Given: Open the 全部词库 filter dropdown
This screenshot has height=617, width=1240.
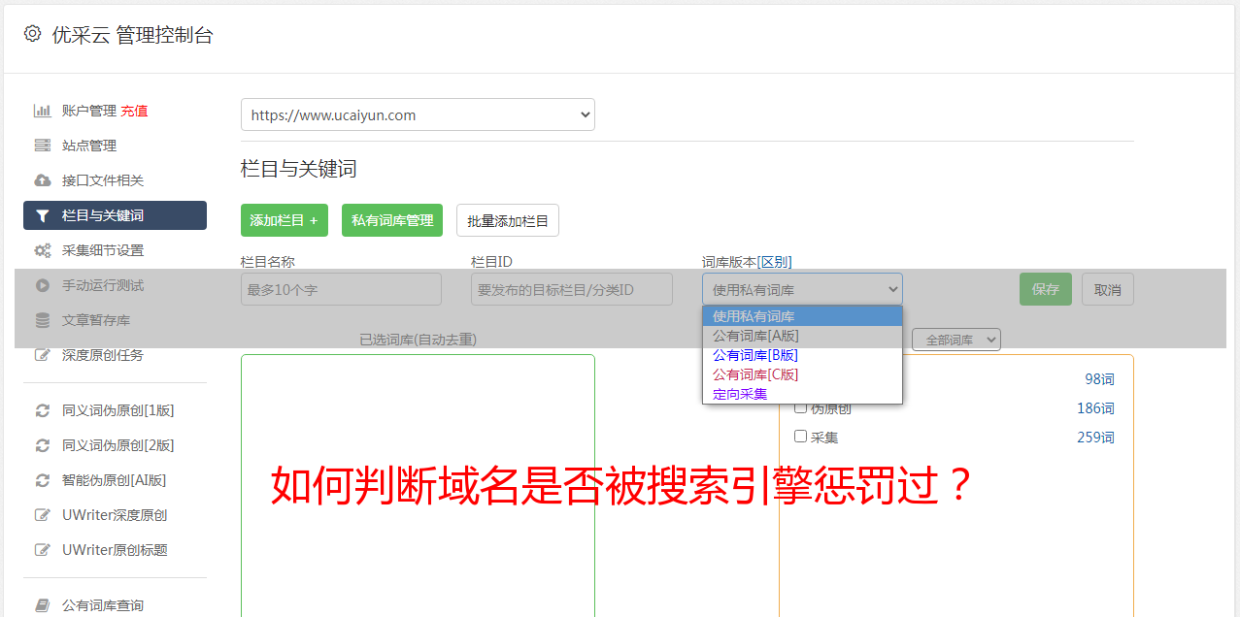Looking at the screenshot, I should tap(956, 340).
